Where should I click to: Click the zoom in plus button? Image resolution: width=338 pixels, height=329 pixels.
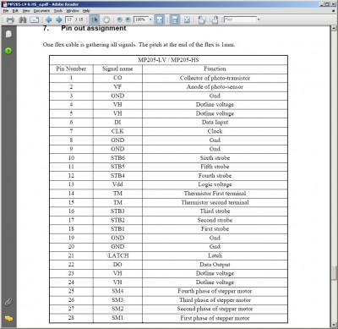(x=128, y=19)
